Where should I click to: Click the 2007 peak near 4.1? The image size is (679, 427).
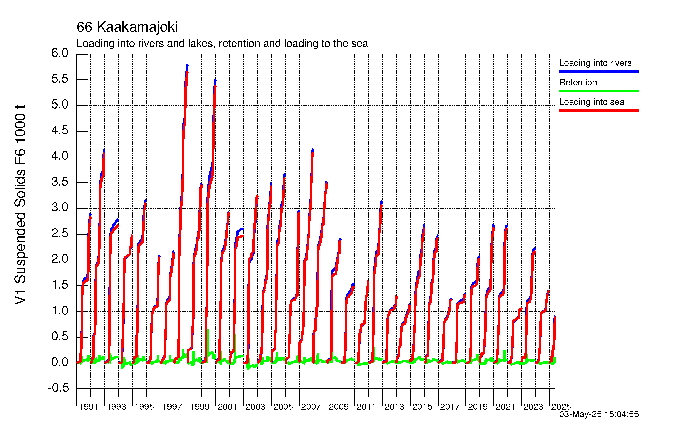pos(312,150)
